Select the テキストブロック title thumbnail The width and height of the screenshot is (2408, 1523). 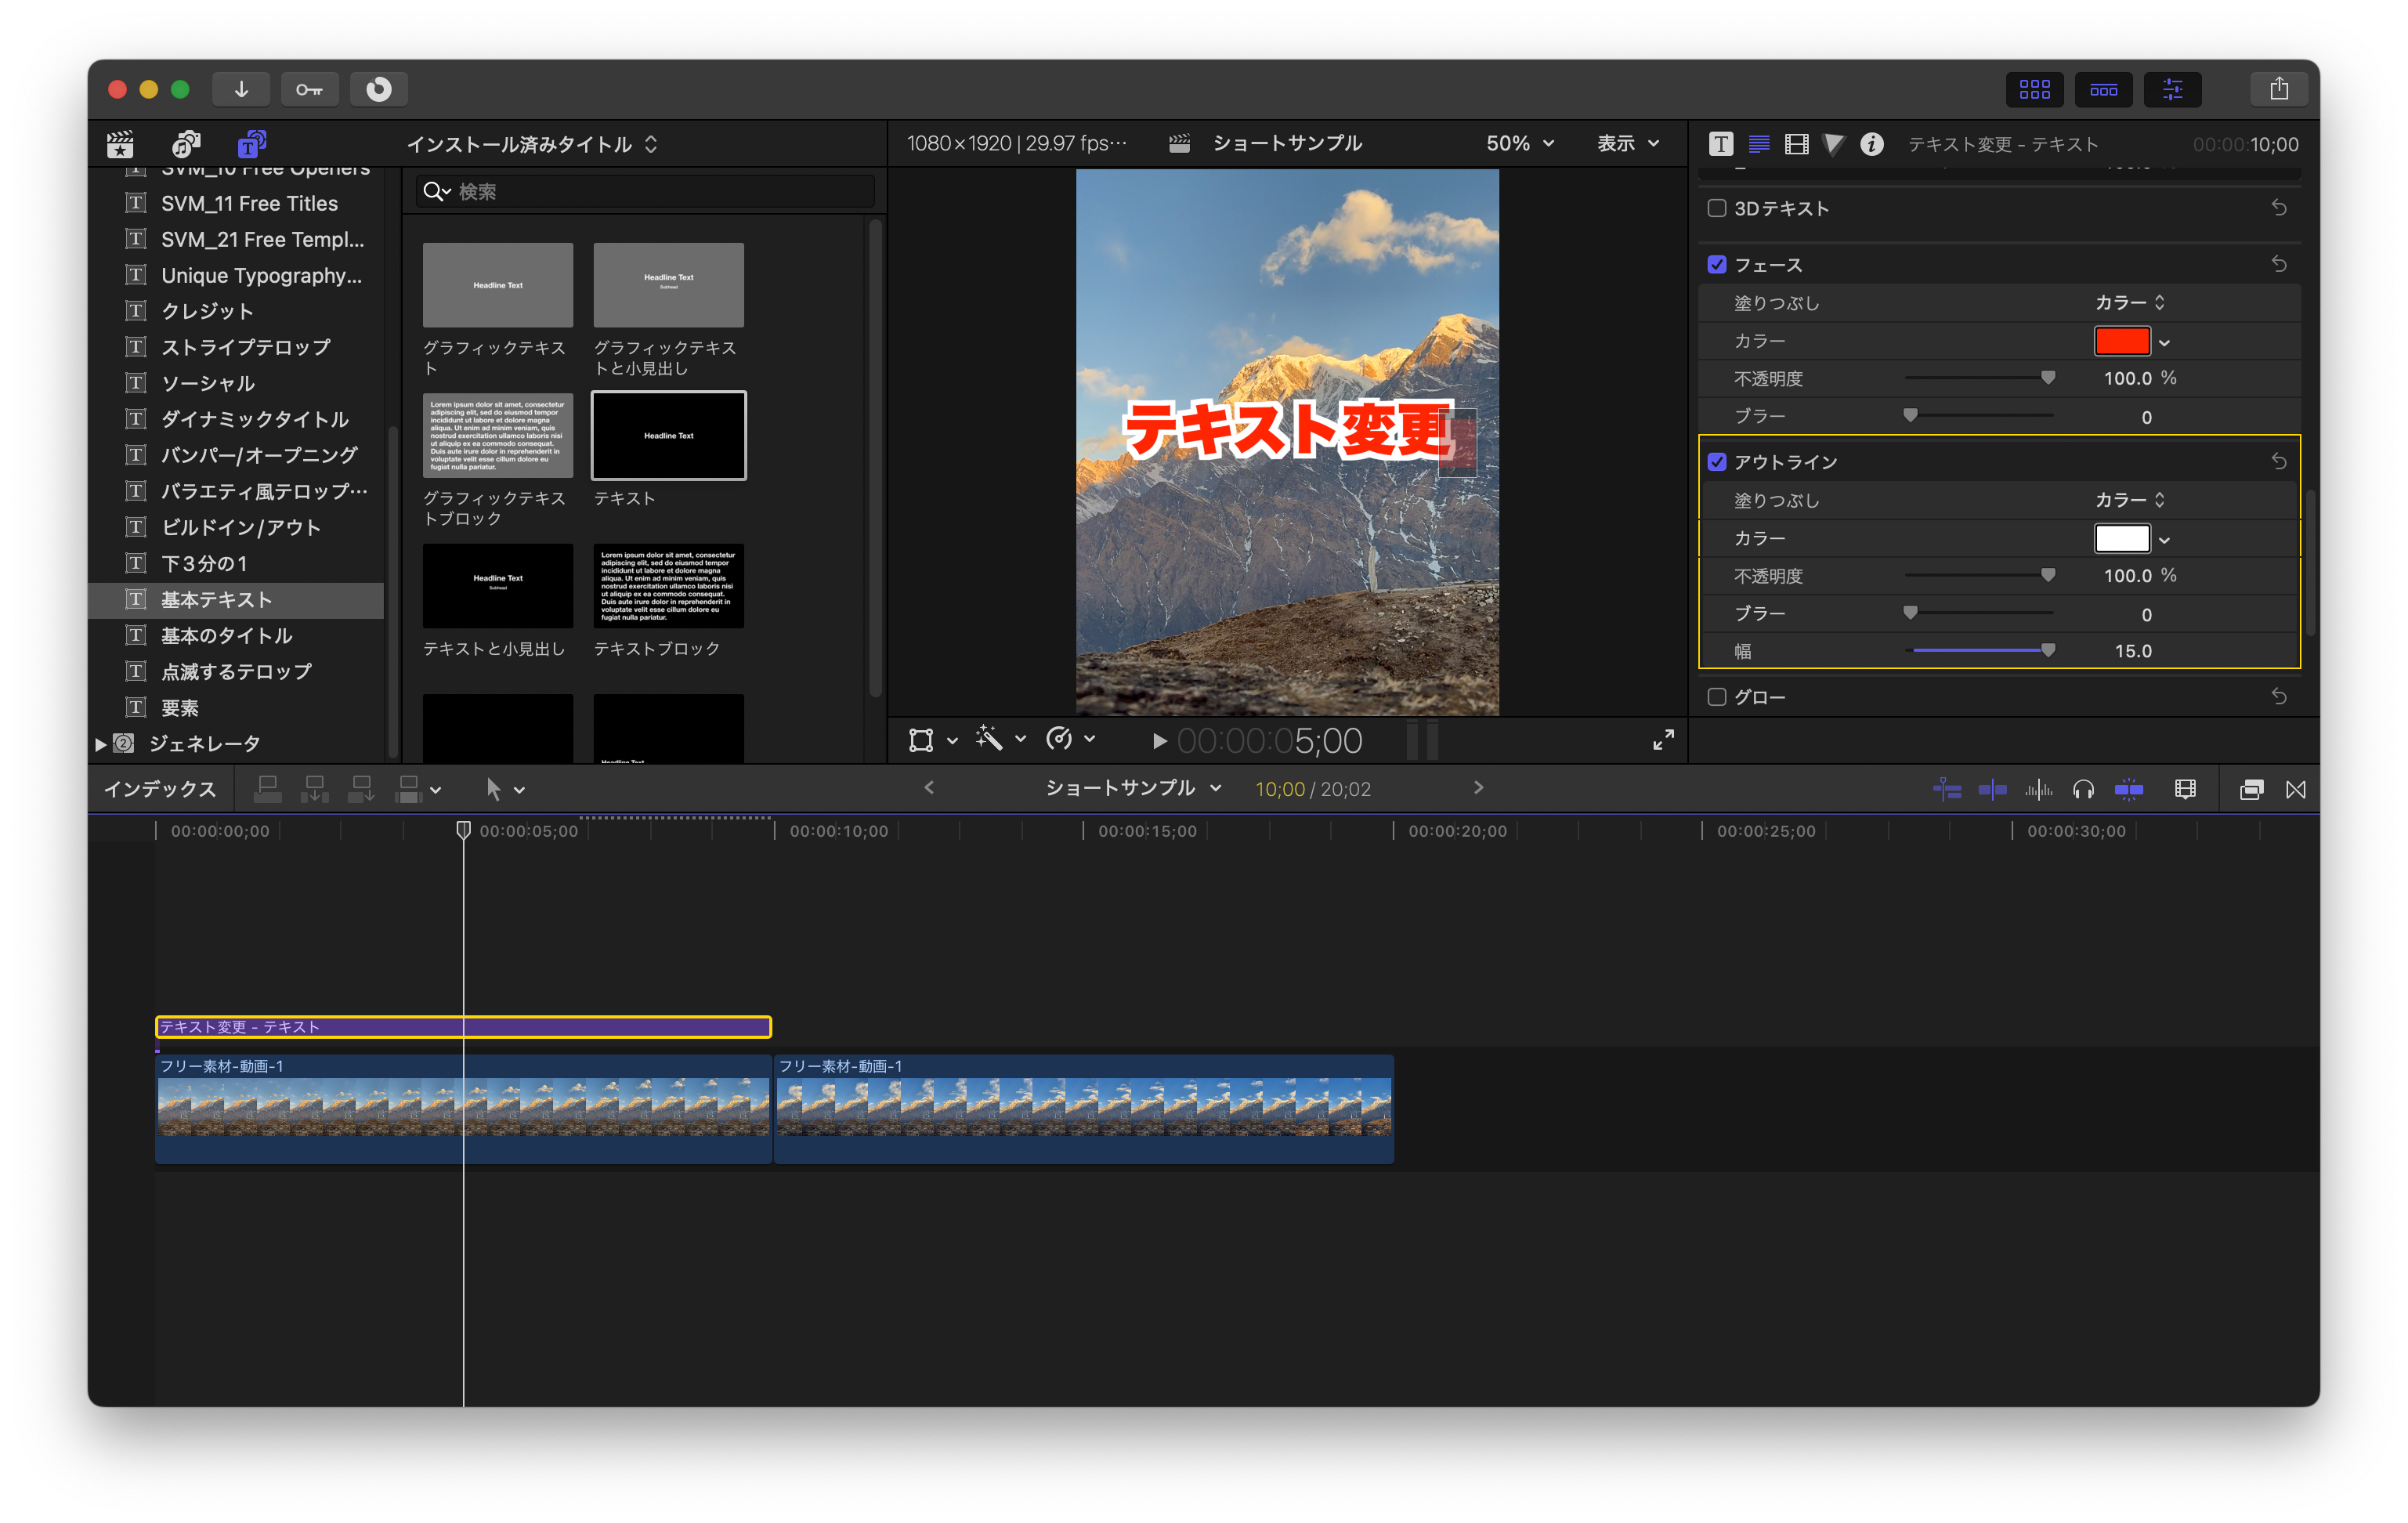click(668, 586)
